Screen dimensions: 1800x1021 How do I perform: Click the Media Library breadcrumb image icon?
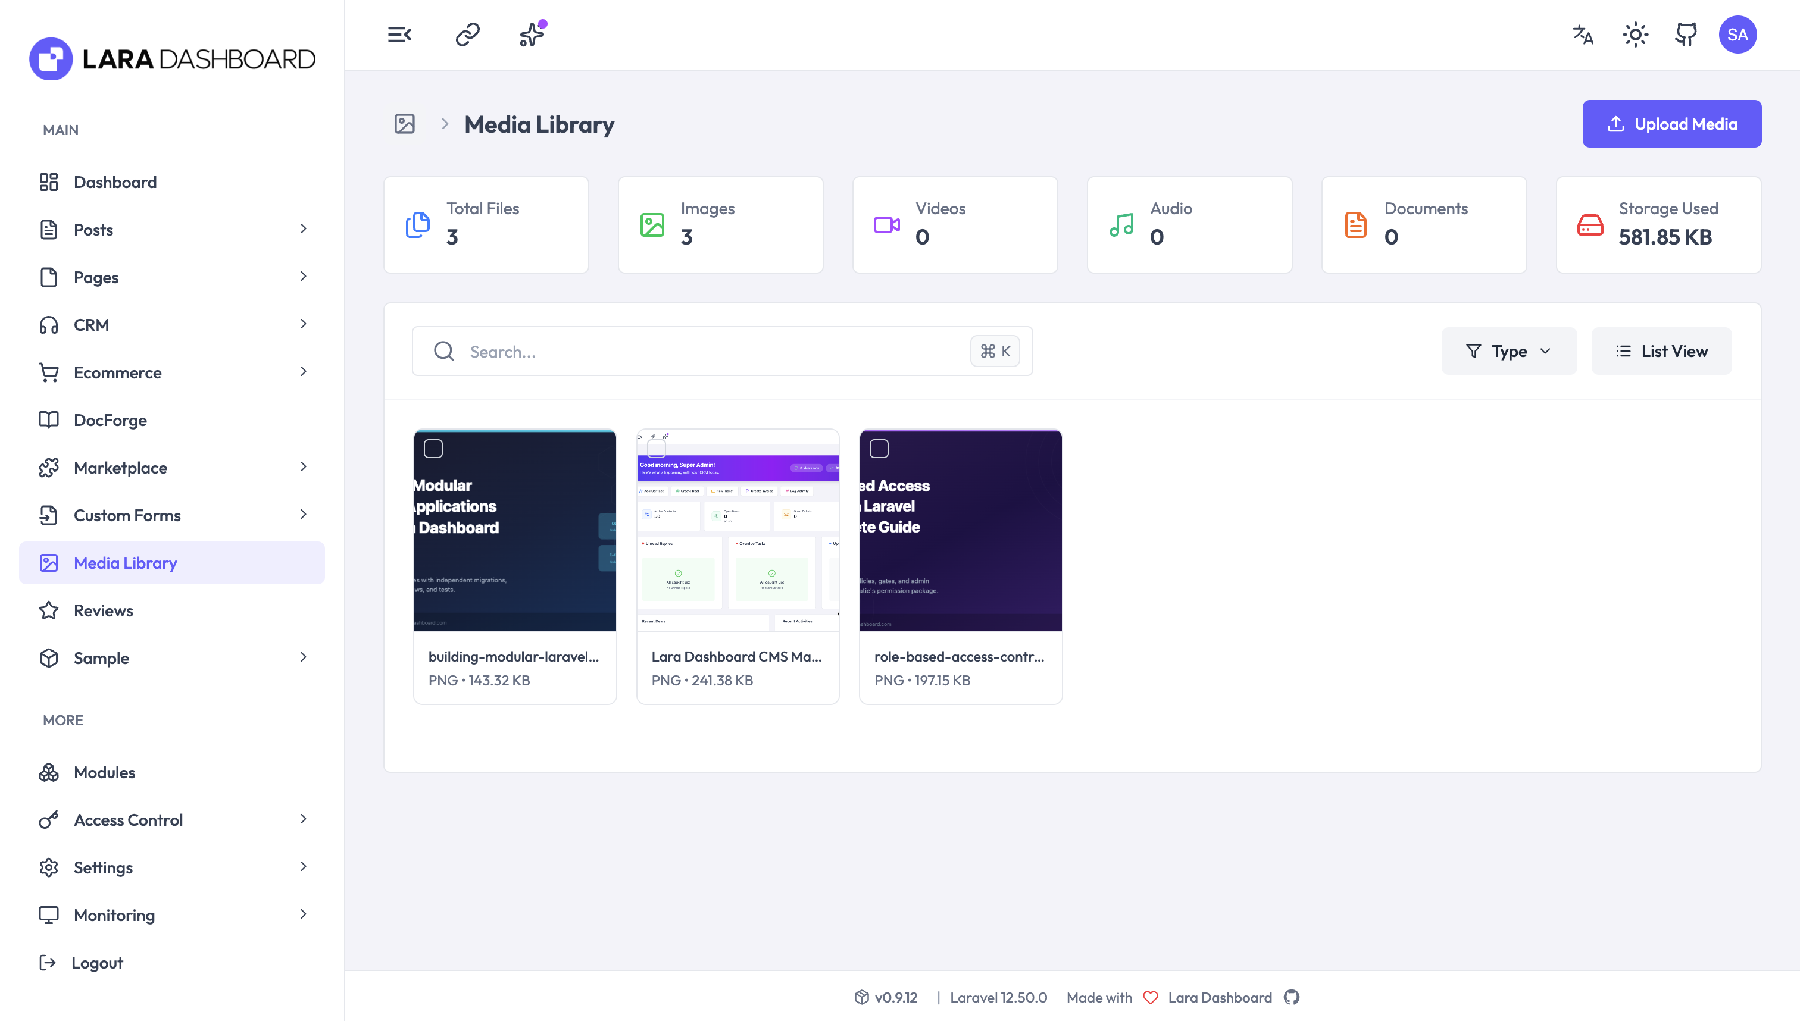point(405,123)
